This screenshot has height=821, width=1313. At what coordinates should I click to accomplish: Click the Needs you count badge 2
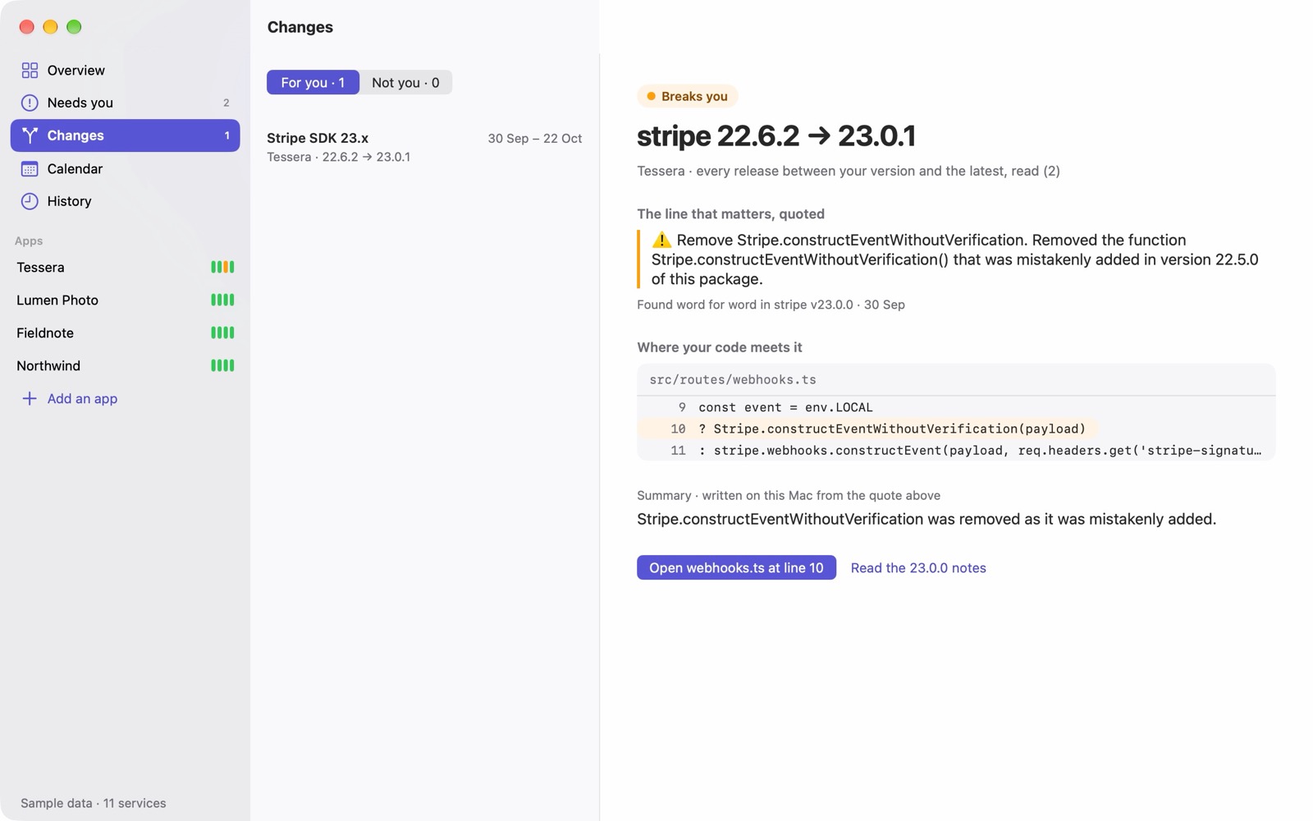pyautogui.click(x=226, y=103)
